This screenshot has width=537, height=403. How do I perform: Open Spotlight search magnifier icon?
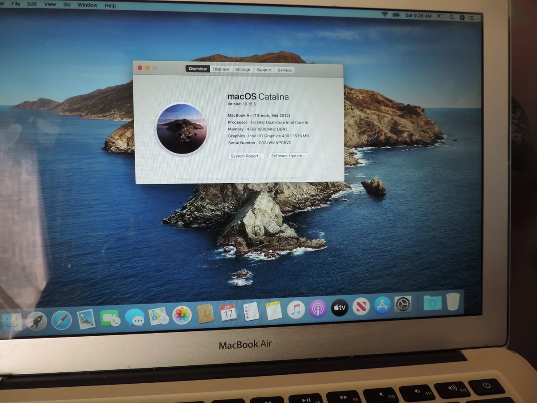(452, 17)
